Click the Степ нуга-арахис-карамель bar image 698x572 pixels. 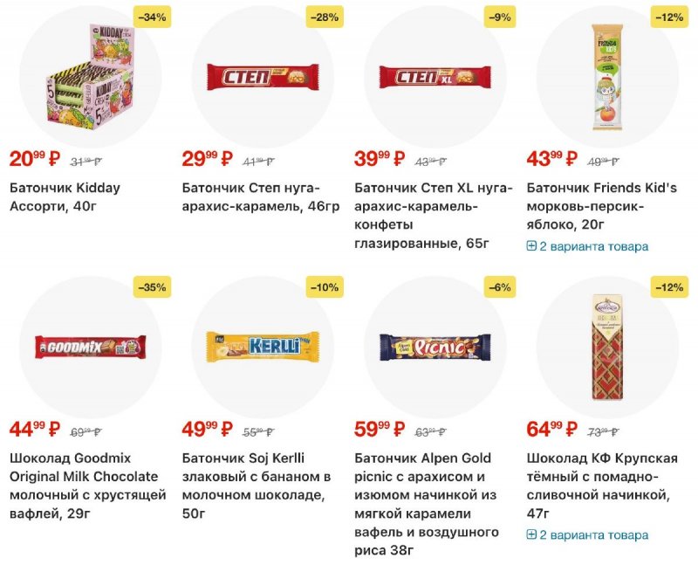tap(261, 77)
